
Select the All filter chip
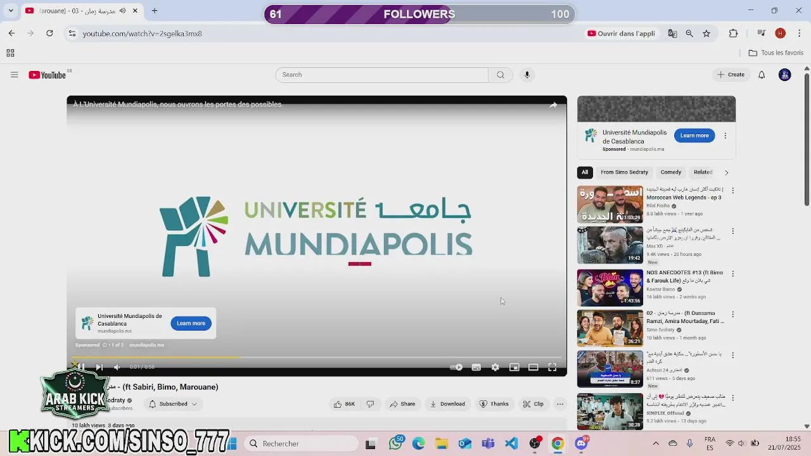point(585,172)
